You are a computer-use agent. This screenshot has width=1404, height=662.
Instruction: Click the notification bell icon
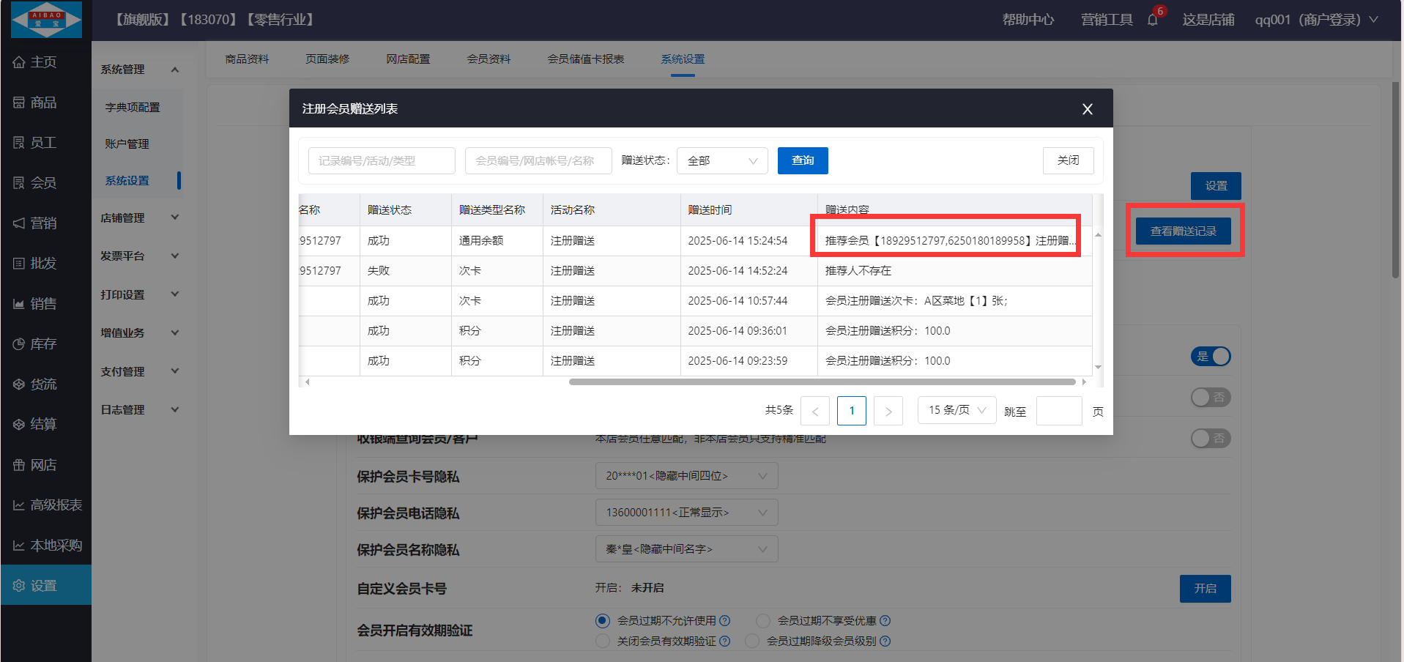pos(1153,20)
